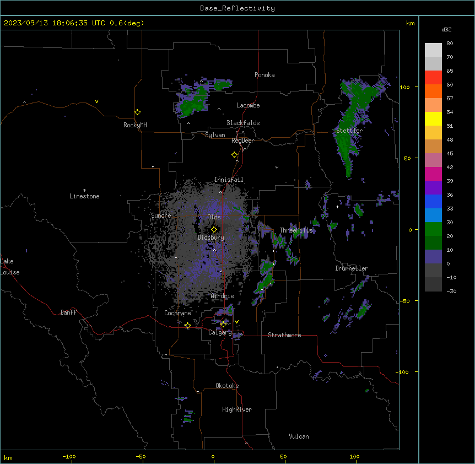The width and height of the screenshot is (475, 464).
Task: Click the Olds town label
Action: (214, 217)
